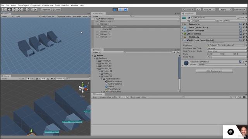The height and width of the screenshot is (139, 248).
Task: Expand the Transform component
Action: coord(183,24)
